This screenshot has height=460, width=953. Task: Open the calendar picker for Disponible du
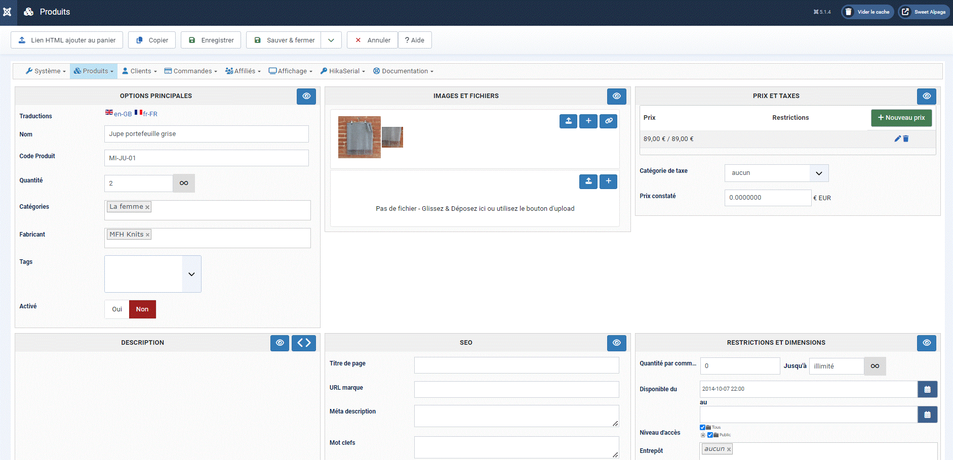(x=927, y=389)
